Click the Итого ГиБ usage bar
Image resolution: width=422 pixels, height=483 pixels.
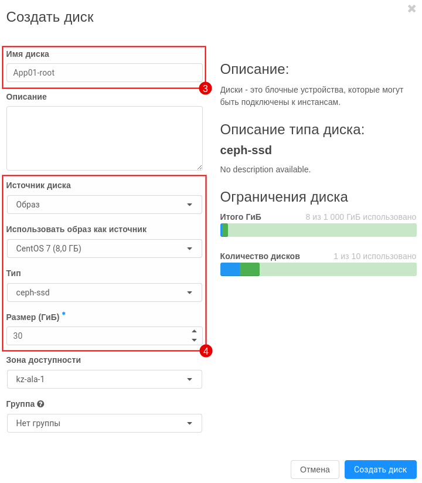(318, 230)
